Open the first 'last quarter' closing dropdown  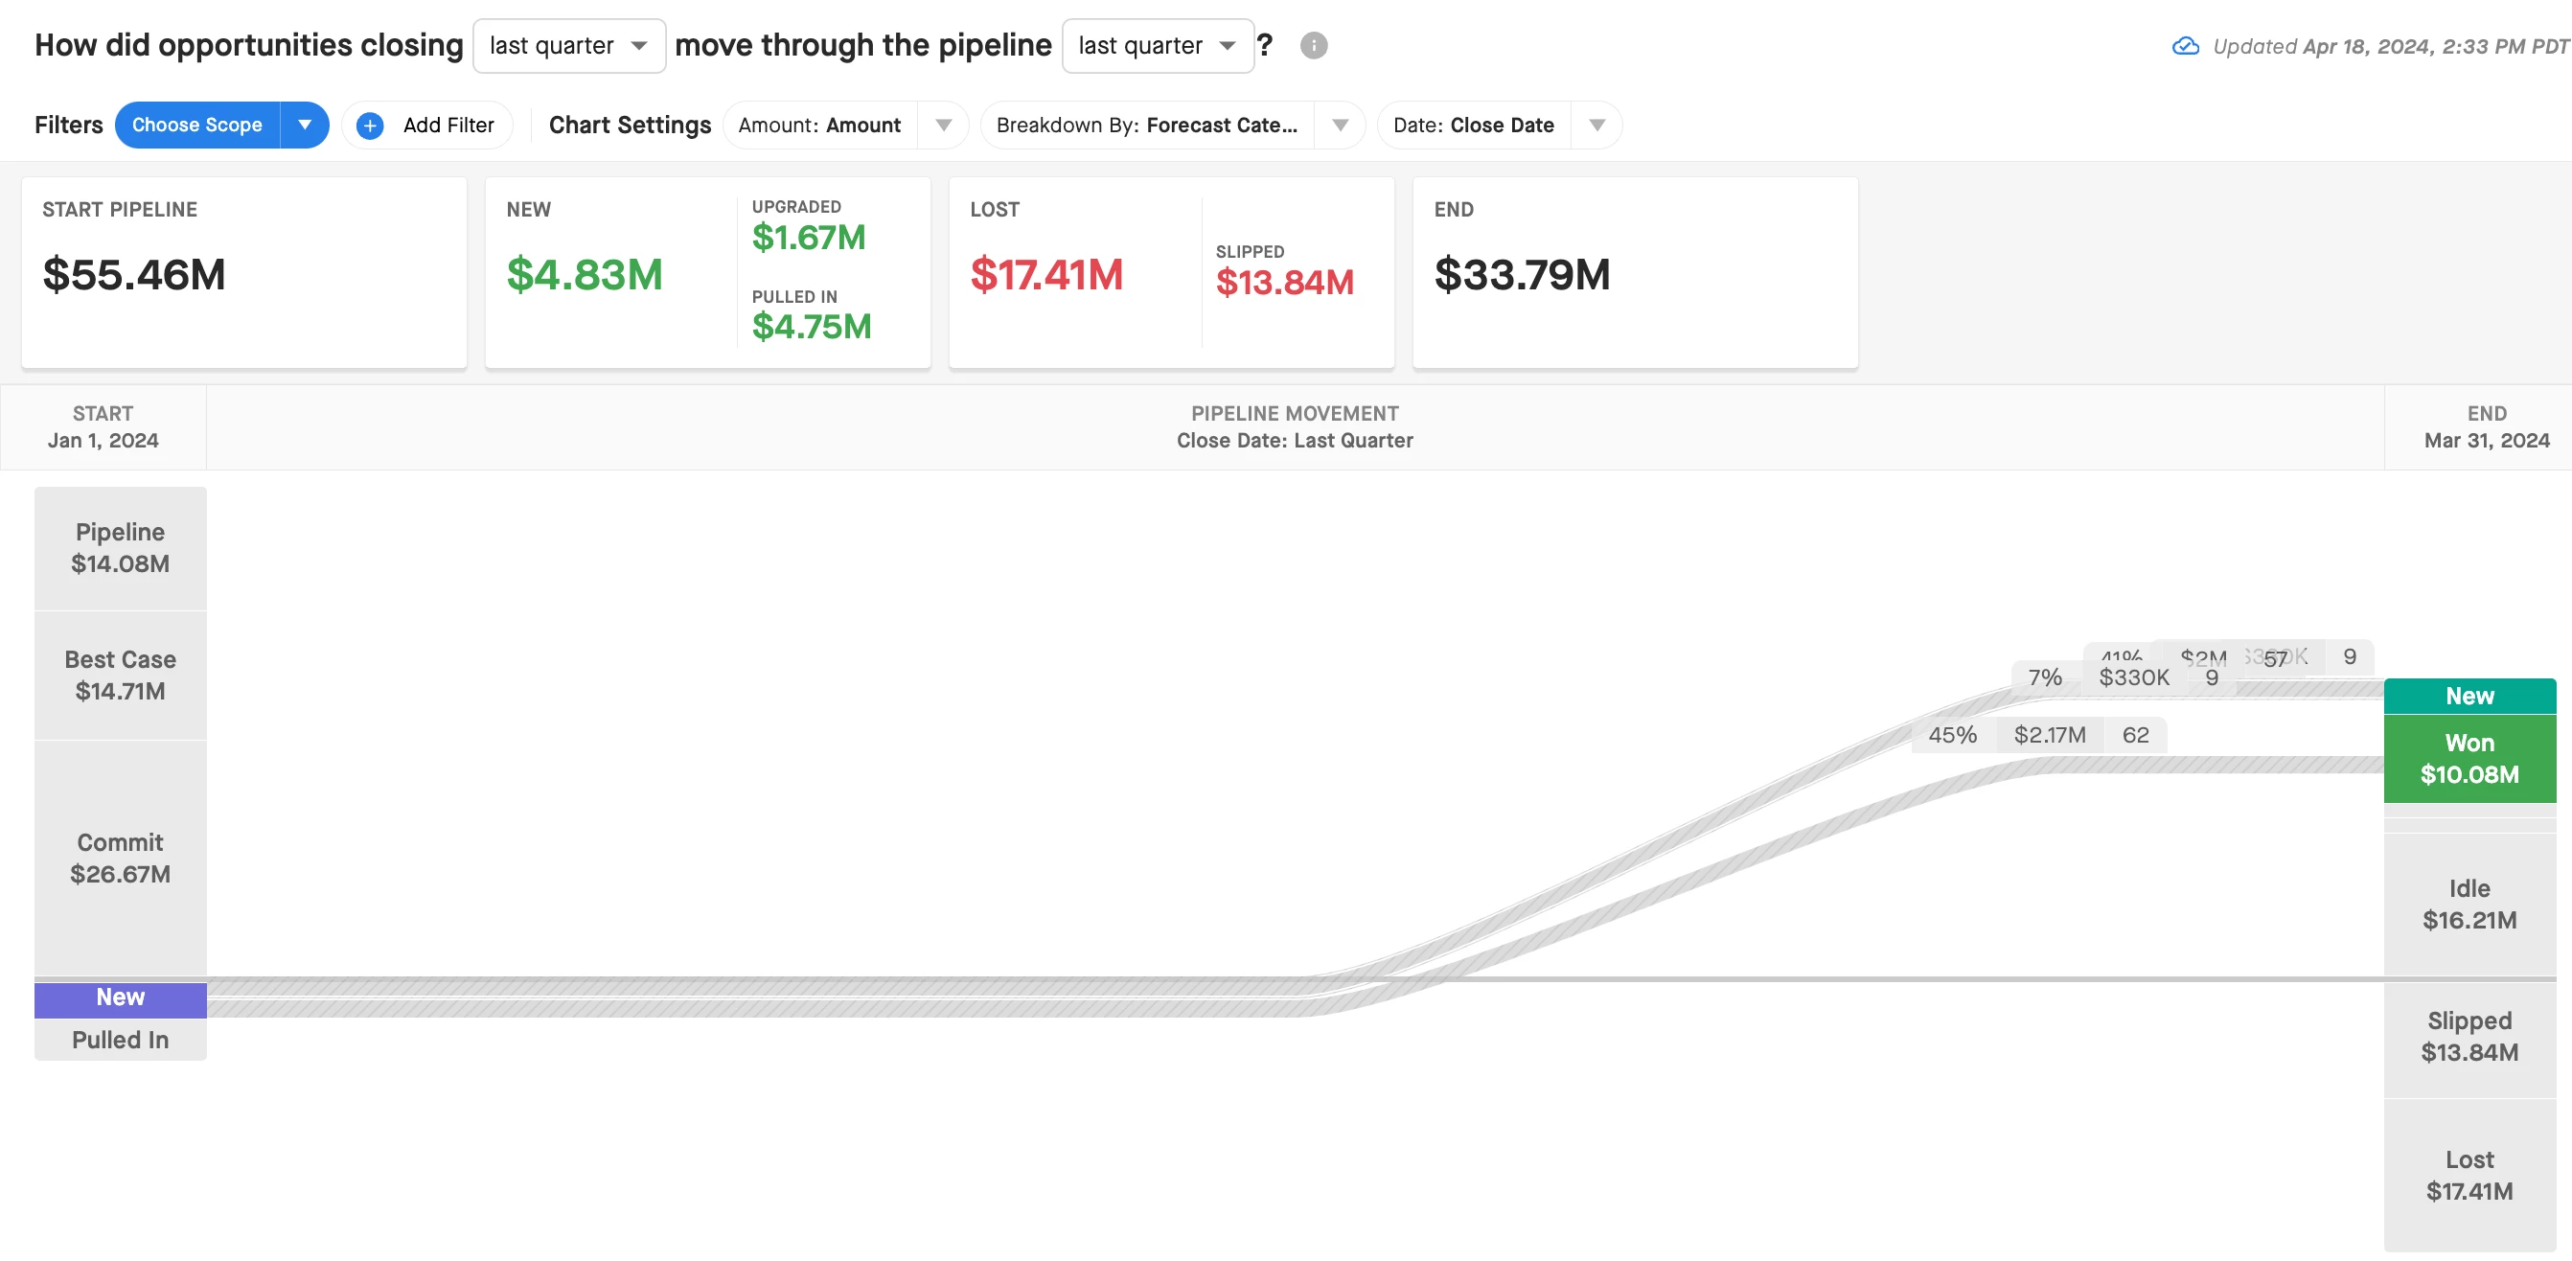[568, 46]
